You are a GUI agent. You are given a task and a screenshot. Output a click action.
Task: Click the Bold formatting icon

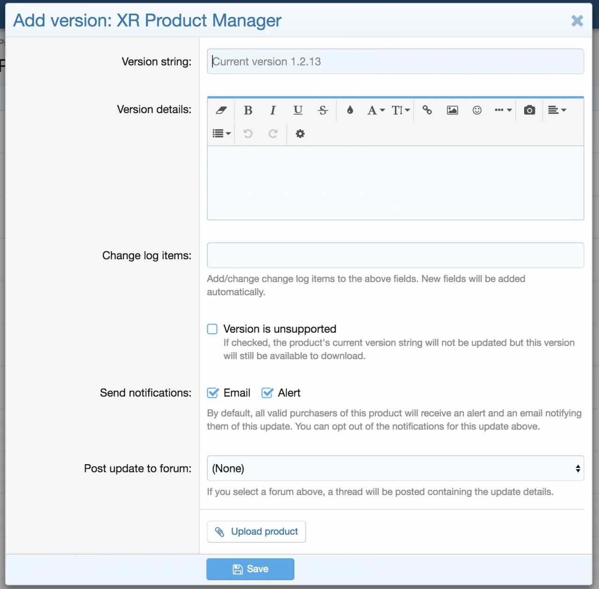click(248, 110)
